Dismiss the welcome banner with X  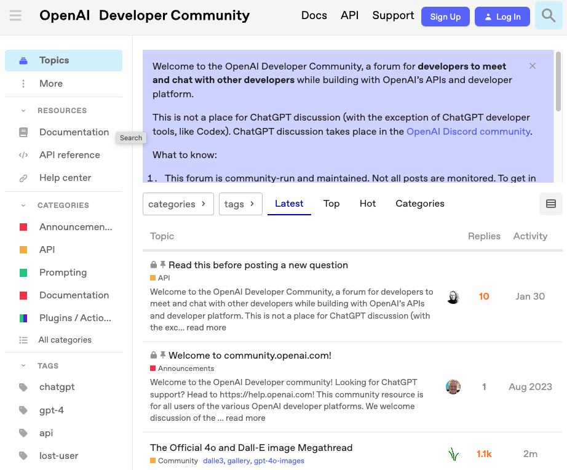coord(533,66)
